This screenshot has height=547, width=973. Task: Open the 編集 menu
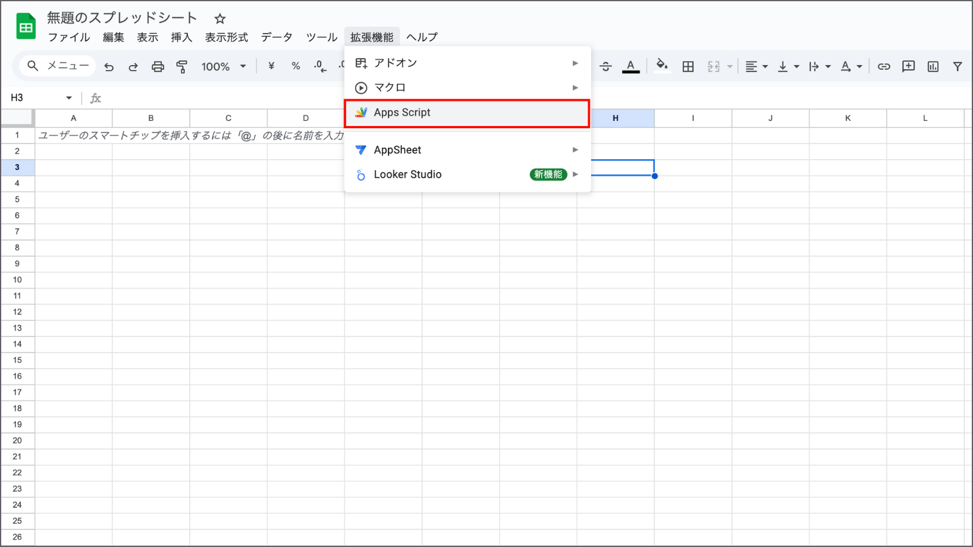[113, 37]
